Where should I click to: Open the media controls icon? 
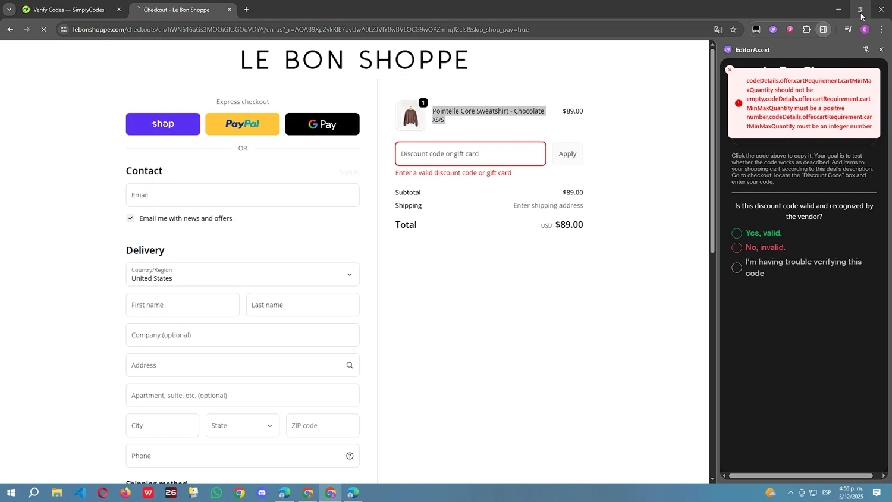[x=848, y=29]
